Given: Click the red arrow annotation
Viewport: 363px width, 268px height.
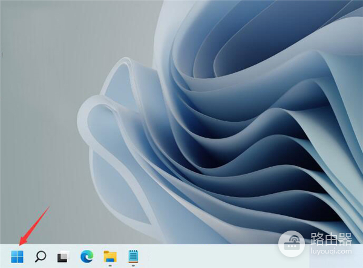Looking at the screenshot, I should pos(34,225).
